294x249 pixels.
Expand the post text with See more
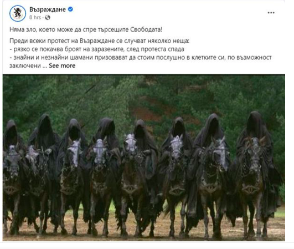coord(62,65)
